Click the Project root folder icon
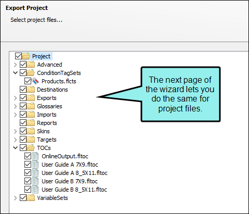Screen dimensions: 249x214 [26, 56]
